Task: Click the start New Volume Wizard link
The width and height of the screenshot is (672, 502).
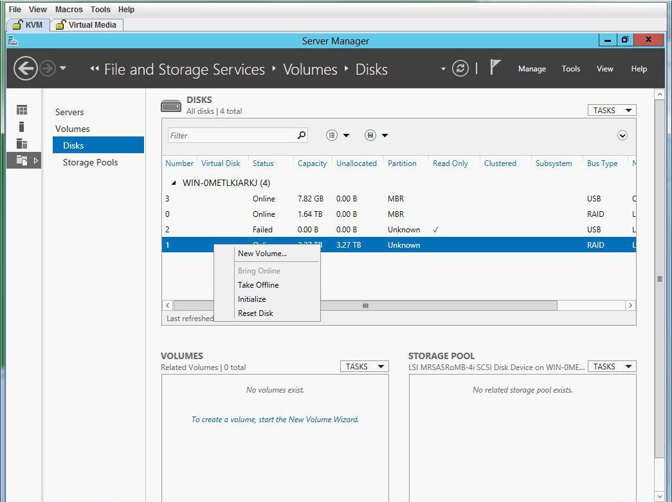Action: coord(275,420)
